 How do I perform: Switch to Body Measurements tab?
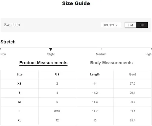click(x=111, y=63)
